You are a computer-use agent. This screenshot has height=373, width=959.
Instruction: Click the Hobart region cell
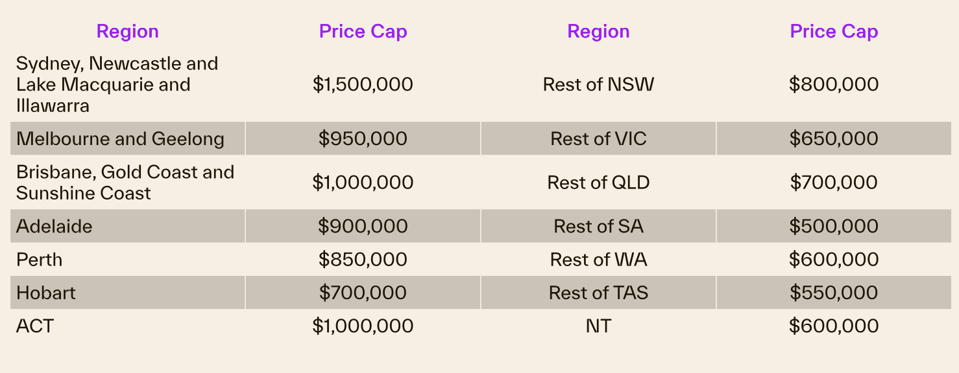point(46,293)
